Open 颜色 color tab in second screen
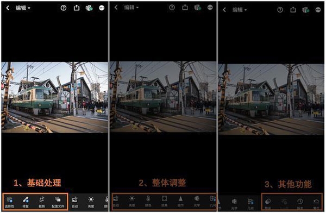This screenshot has width=326, height=213. point(148,201)
